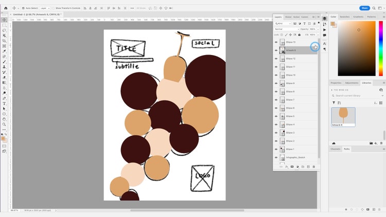The image size is (386, 217).
Task: Select the Move tool in the toolbar
Action: coord(4,20)
